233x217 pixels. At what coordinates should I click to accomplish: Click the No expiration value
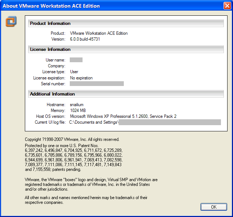(x=81, y=78)
